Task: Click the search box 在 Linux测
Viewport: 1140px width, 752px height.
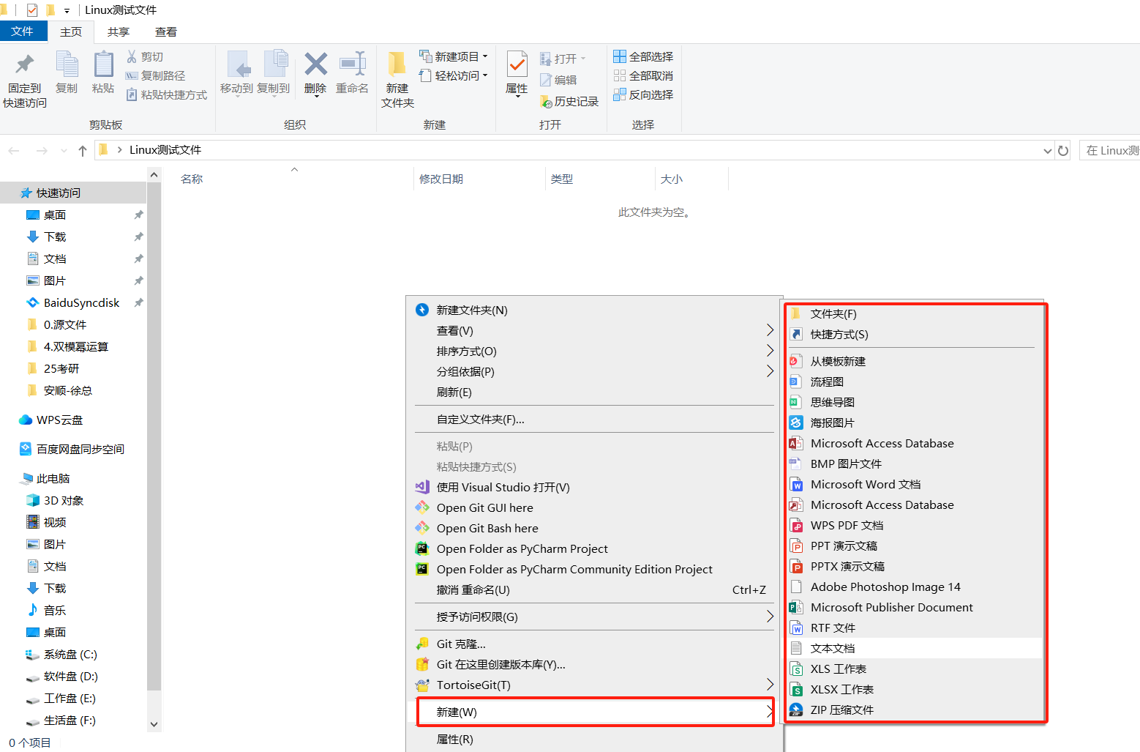Action: (x=1109, y=150)
